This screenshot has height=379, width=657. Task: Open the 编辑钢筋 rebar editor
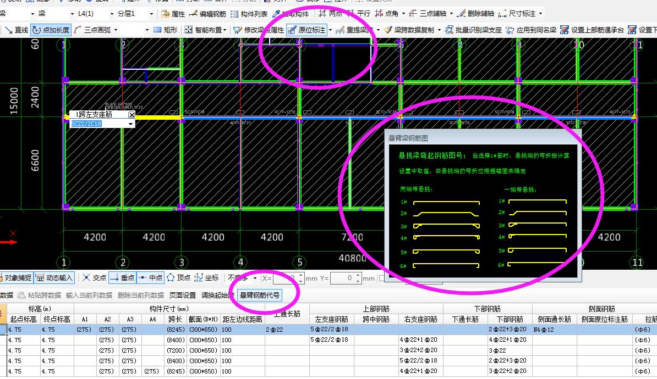(x=207, y=14)
